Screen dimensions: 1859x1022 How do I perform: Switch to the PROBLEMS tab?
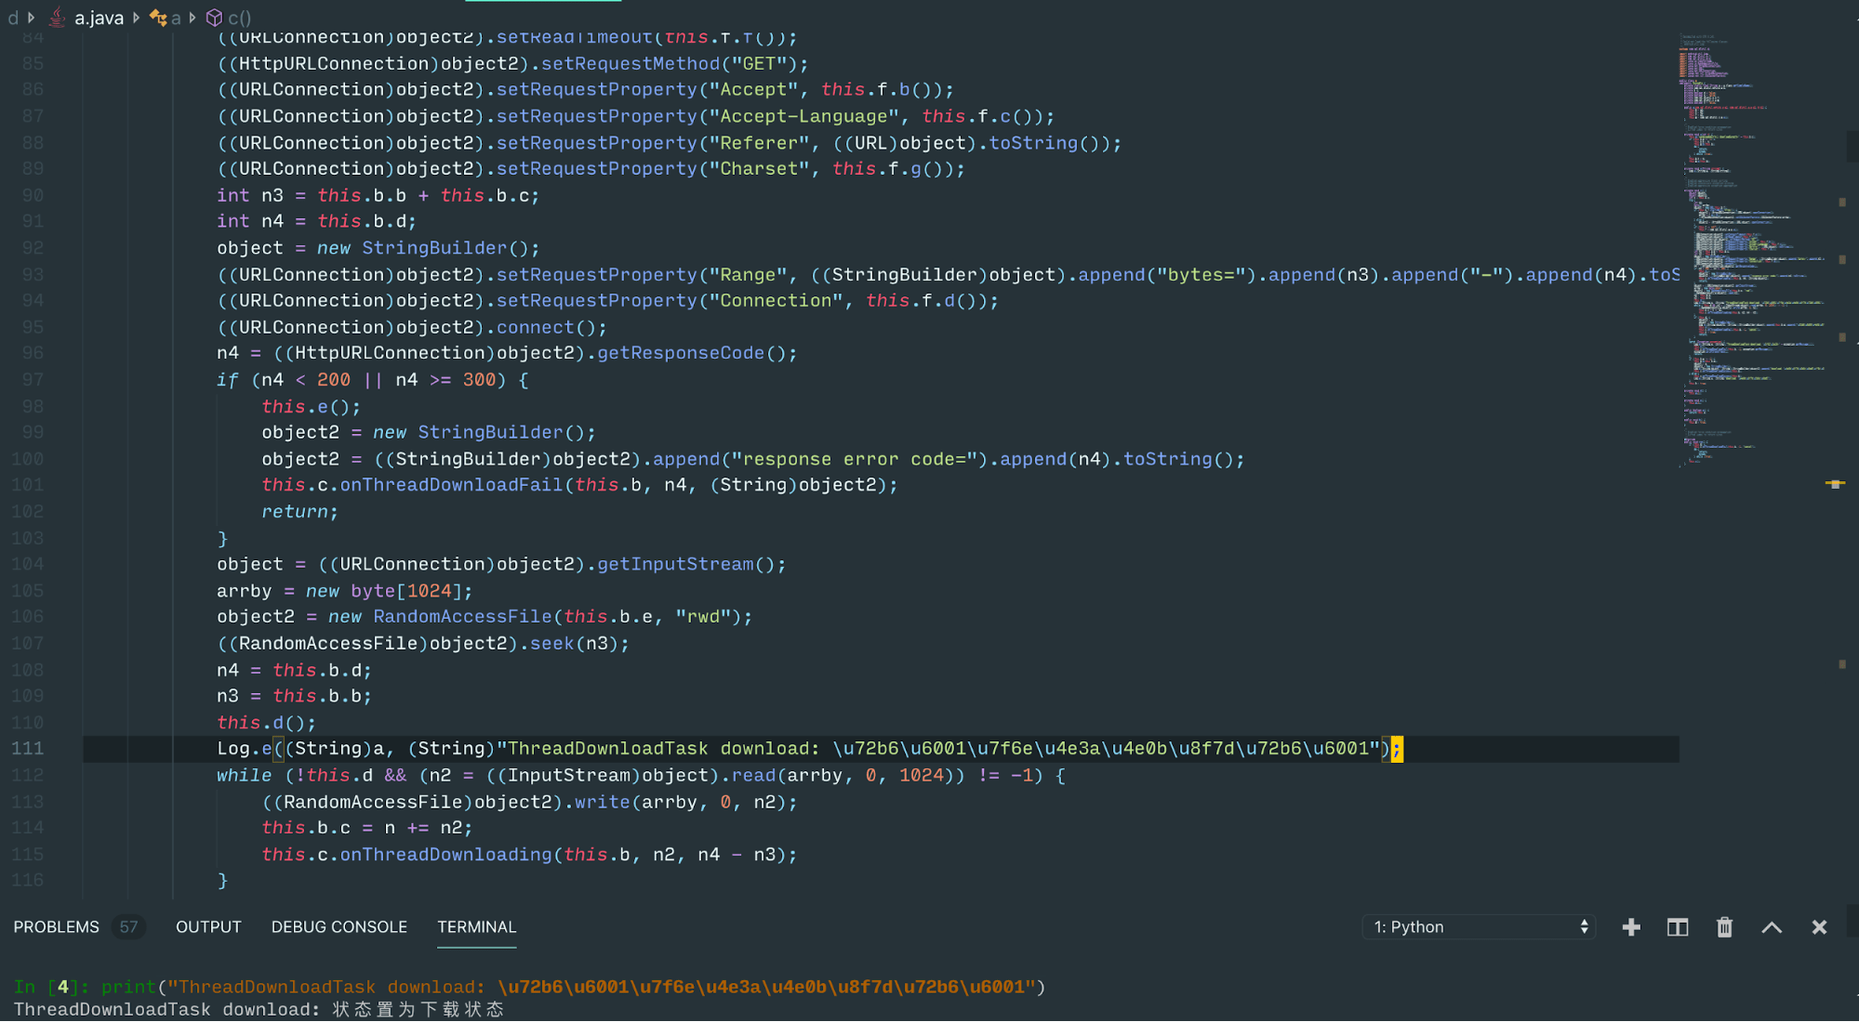click(x=56, y=927)
